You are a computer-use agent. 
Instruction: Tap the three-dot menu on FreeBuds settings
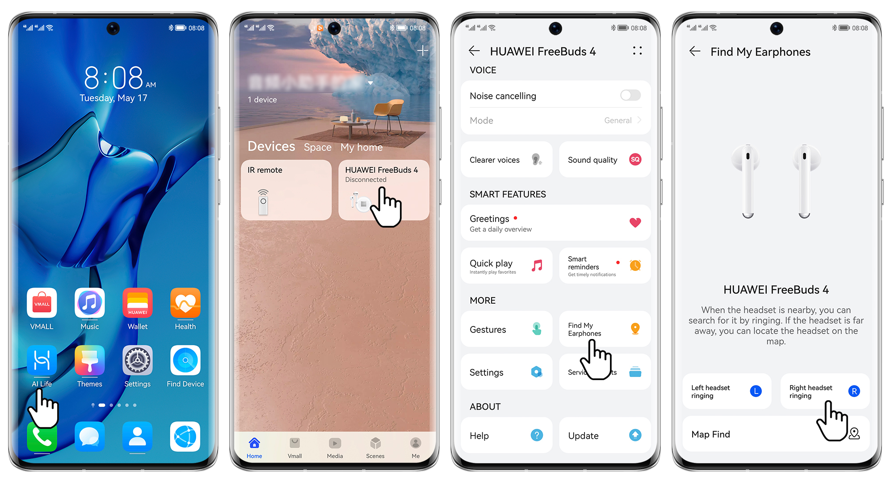(x=637, y=51)
